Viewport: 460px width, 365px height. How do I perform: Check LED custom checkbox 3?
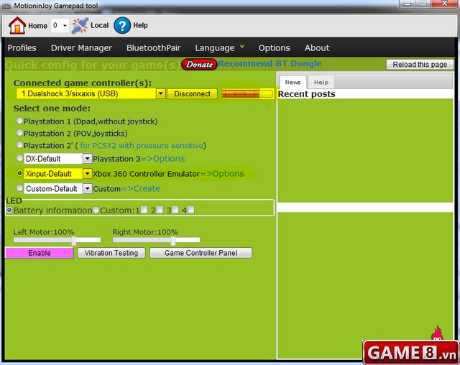pyautogui.click(x=175, y=210)
